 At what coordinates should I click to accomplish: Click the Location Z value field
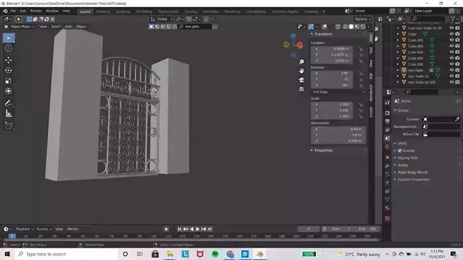click(x=331, y=61)
